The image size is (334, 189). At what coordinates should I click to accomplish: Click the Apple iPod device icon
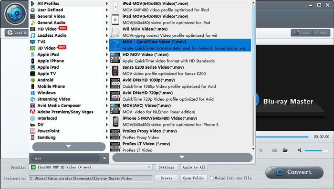[x=32, y=54]
